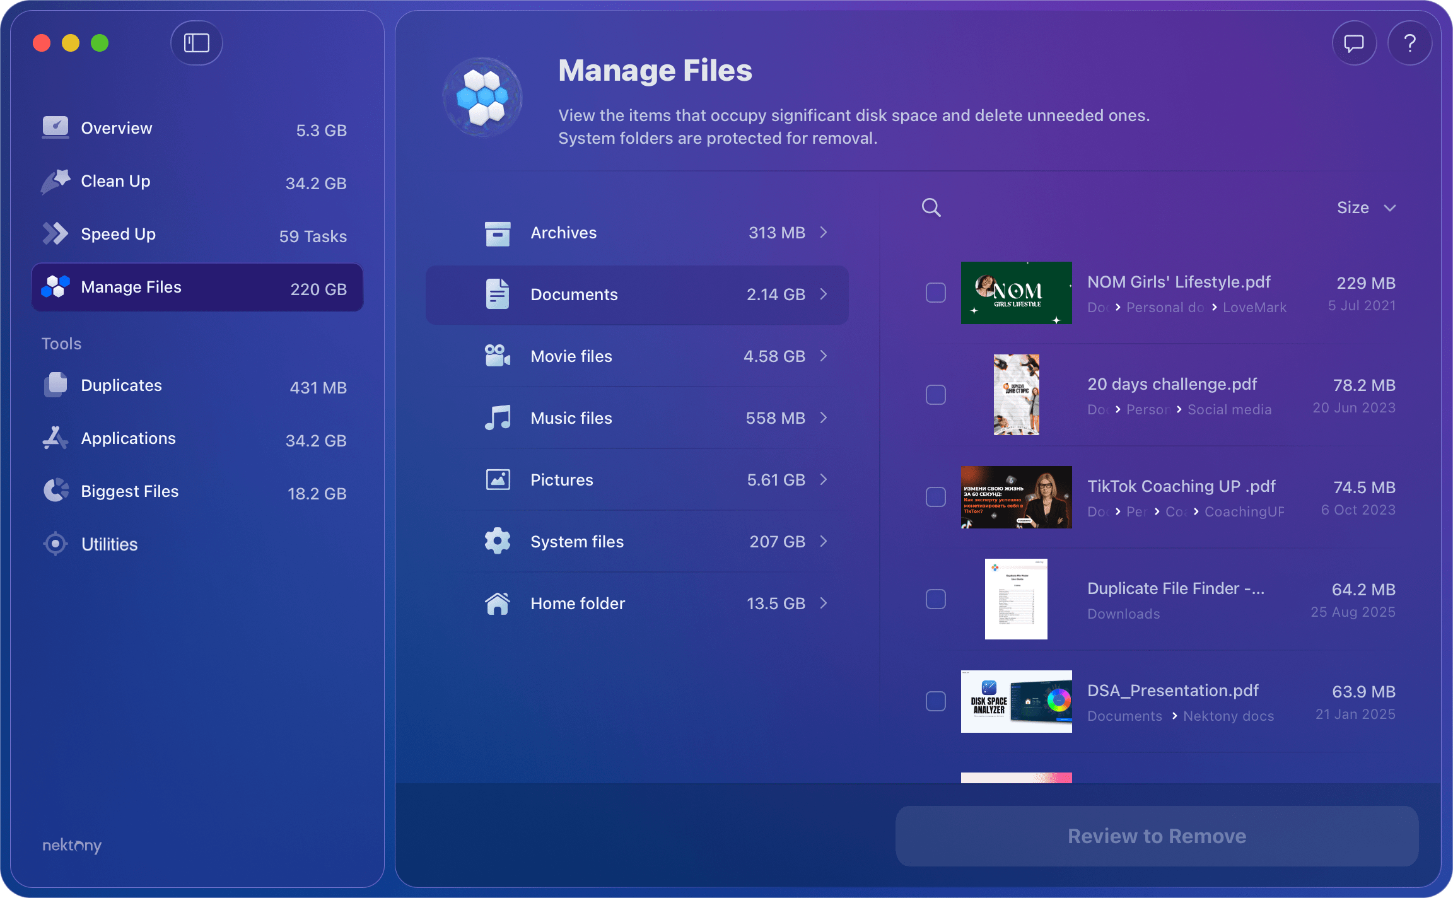
Task: Open the help question mark button
Action: point(1410,43)
